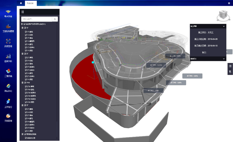Image resolution: width=233 pixels, height=142 pixels.
Task: Click the 3D view orientation cube
Action: point(222,15)
